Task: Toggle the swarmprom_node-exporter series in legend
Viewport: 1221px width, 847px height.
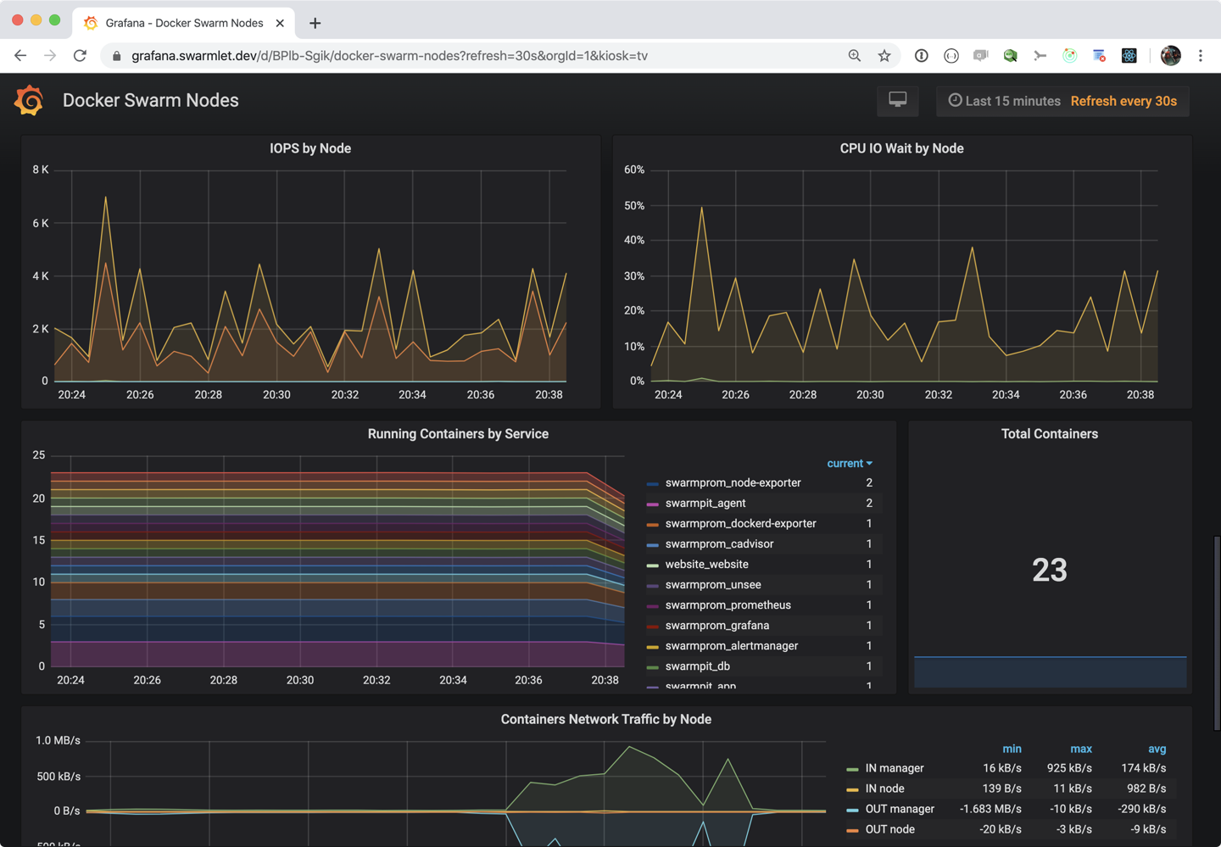Action: 733,482
